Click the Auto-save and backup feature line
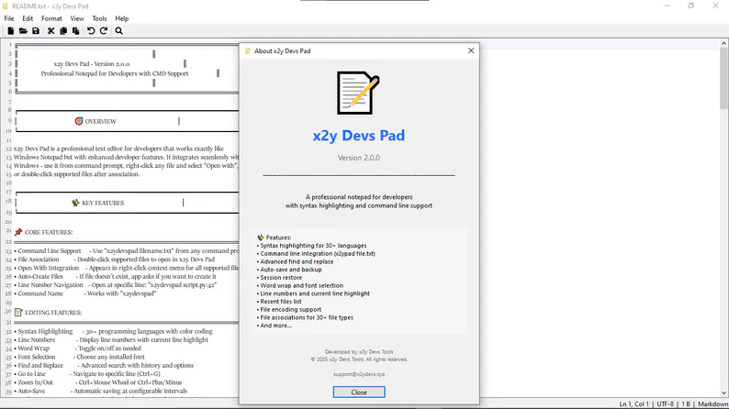Viewport: 729px width, 409px height. tap(289, 270)
